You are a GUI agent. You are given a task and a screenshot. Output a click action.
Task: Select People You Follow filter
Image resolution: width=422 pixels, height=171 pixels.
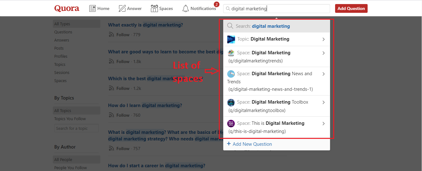71,168
